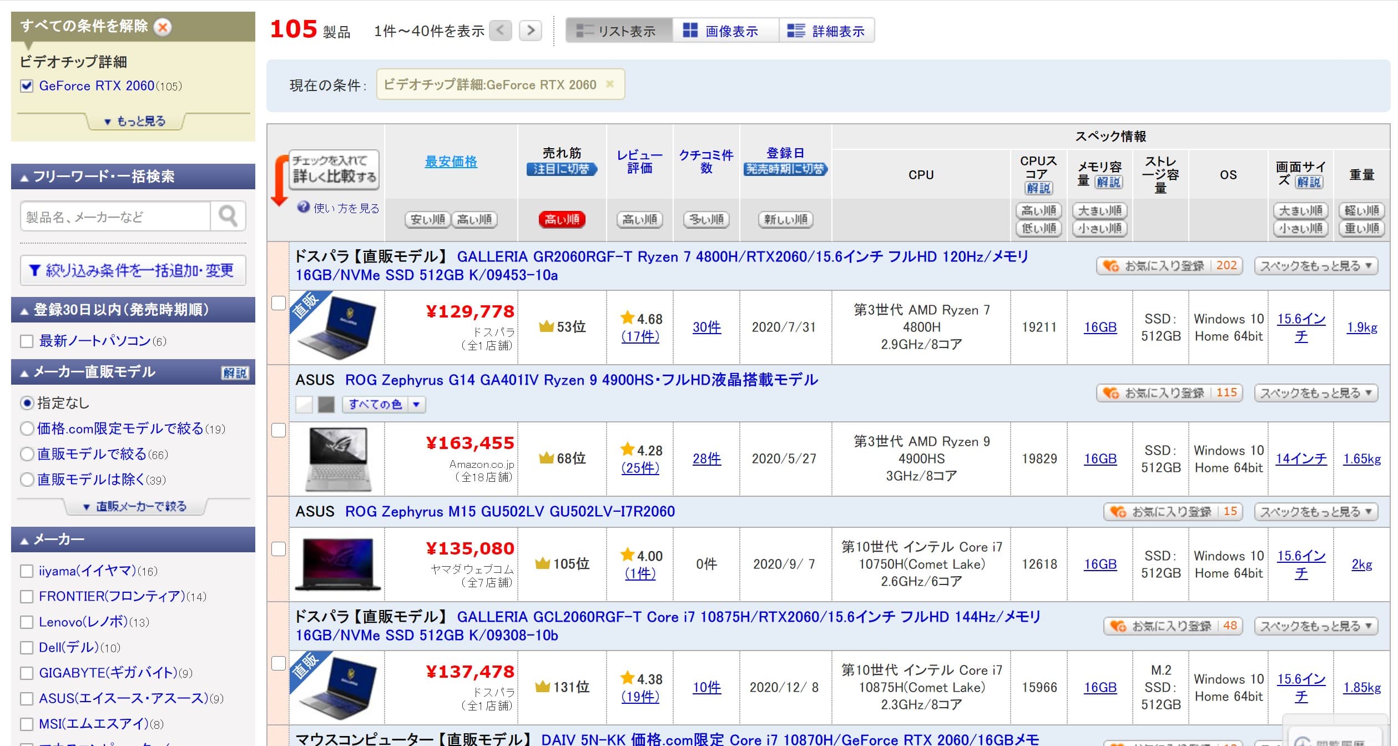Toggle 注目に切替 under 売れ筋 header
Screen dimensions: 1398x746
[562, 169]
